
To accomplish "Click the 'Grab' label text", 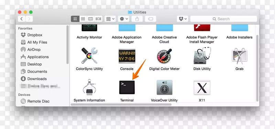I will pyautogui.click(x=239, y=69).
